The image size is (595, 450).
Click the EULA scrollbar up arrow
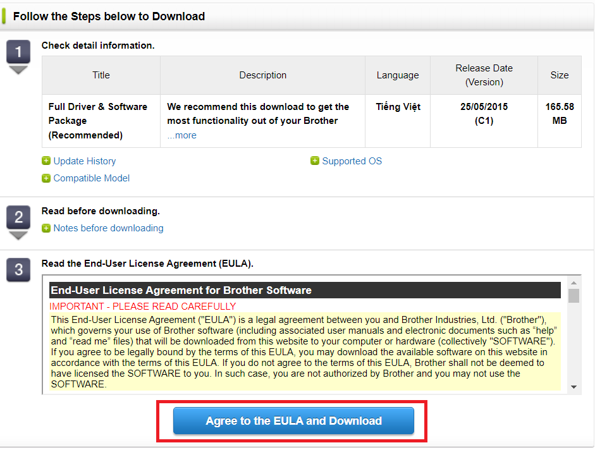pos(574,283)
